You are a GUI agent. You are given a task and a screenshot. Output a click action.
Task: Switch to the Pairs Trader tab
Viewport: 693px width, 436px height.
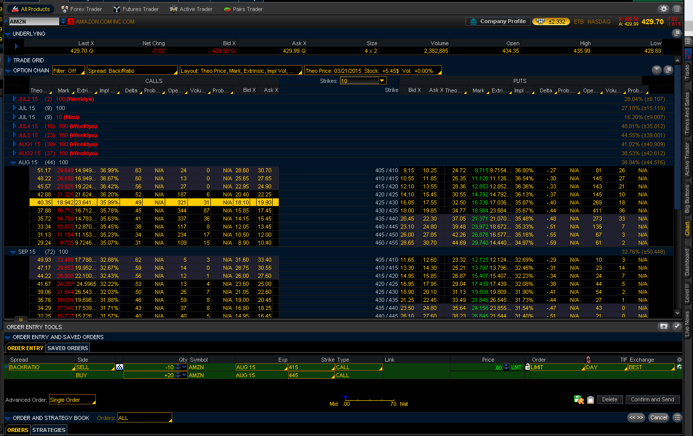(244, 9)
